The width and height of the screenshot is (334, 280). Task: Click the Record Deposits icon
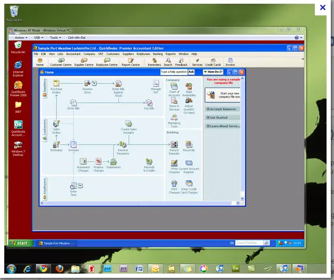[x=174, y=144]
